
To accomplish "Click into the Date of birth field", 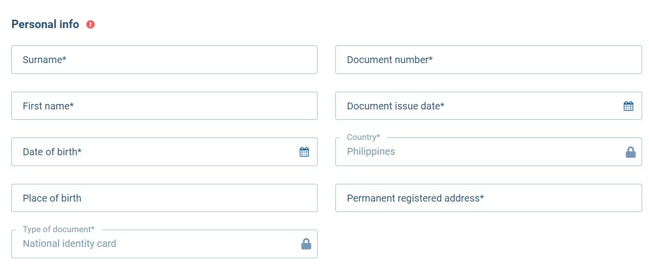I will 164,152.
